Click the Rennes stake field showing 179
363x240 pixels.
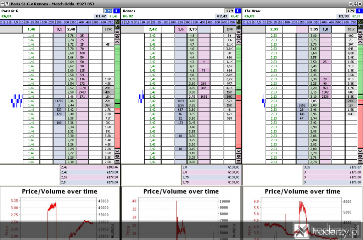[229, 11]
